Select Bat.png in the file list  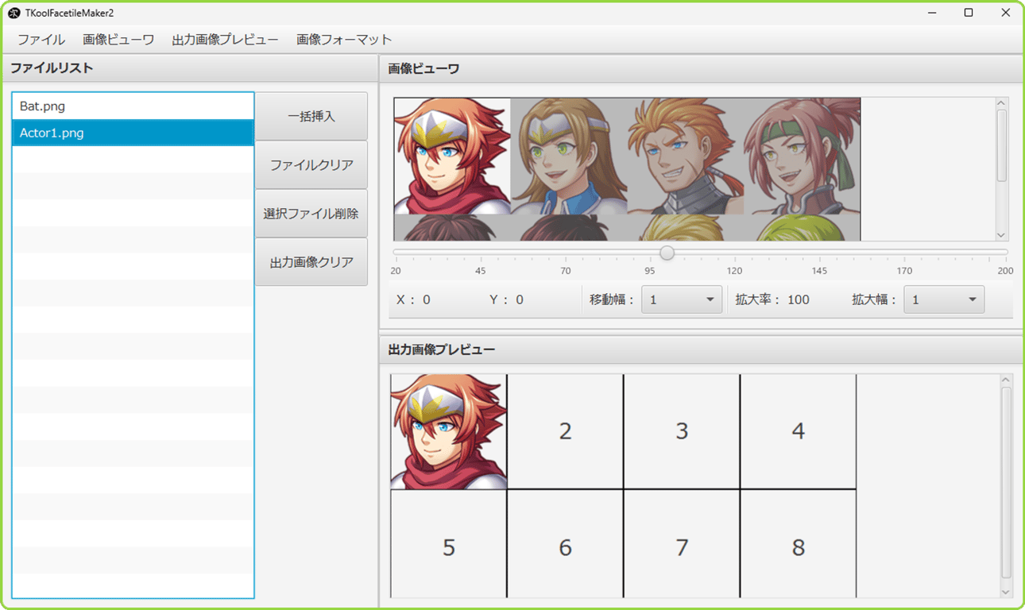tap(133, 106)
